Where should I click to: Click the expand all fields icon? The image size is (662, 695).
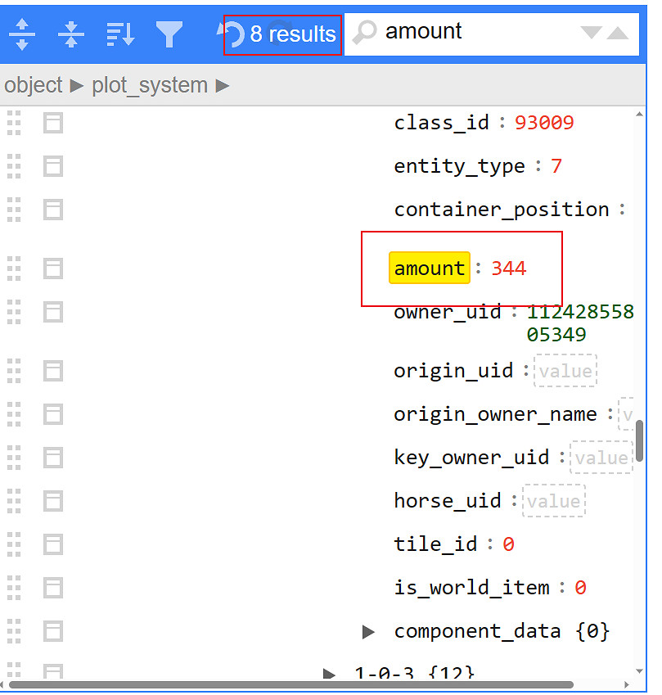pyautogui.click(x=22, y=34)
